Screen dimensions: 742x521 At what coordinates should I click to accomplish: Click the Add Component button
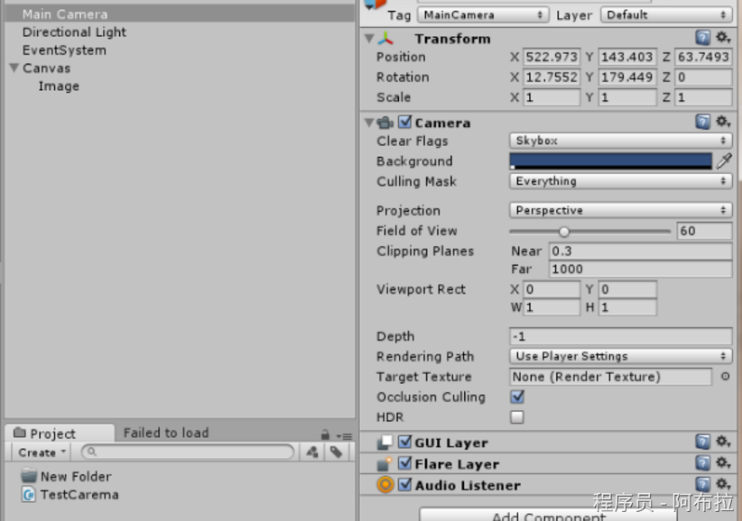coord(549,516)
